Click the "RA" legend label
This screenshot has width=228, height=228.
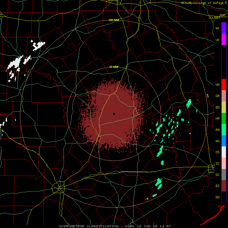218,130
